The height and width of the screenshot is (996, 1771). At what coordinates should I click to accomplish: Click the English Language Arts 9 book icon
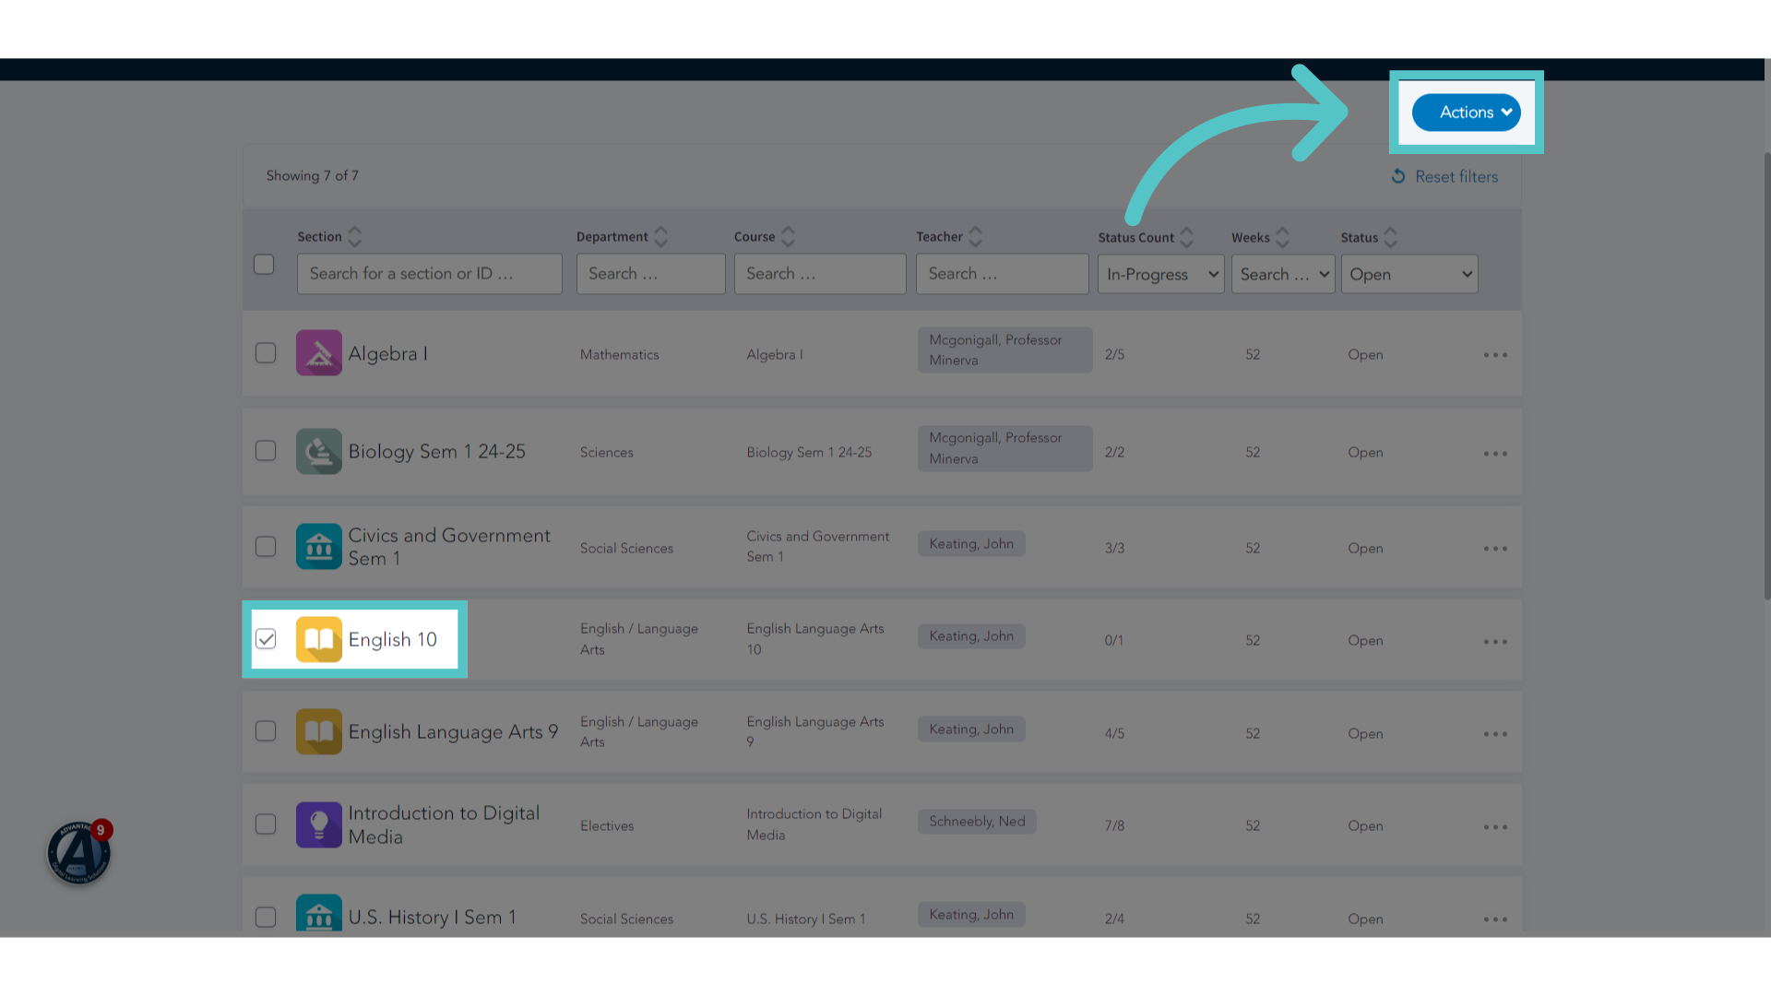(x=319, y=731)
